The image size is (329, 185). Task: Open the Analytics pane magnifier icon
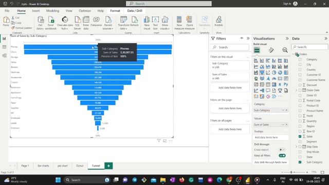[285, 50]
